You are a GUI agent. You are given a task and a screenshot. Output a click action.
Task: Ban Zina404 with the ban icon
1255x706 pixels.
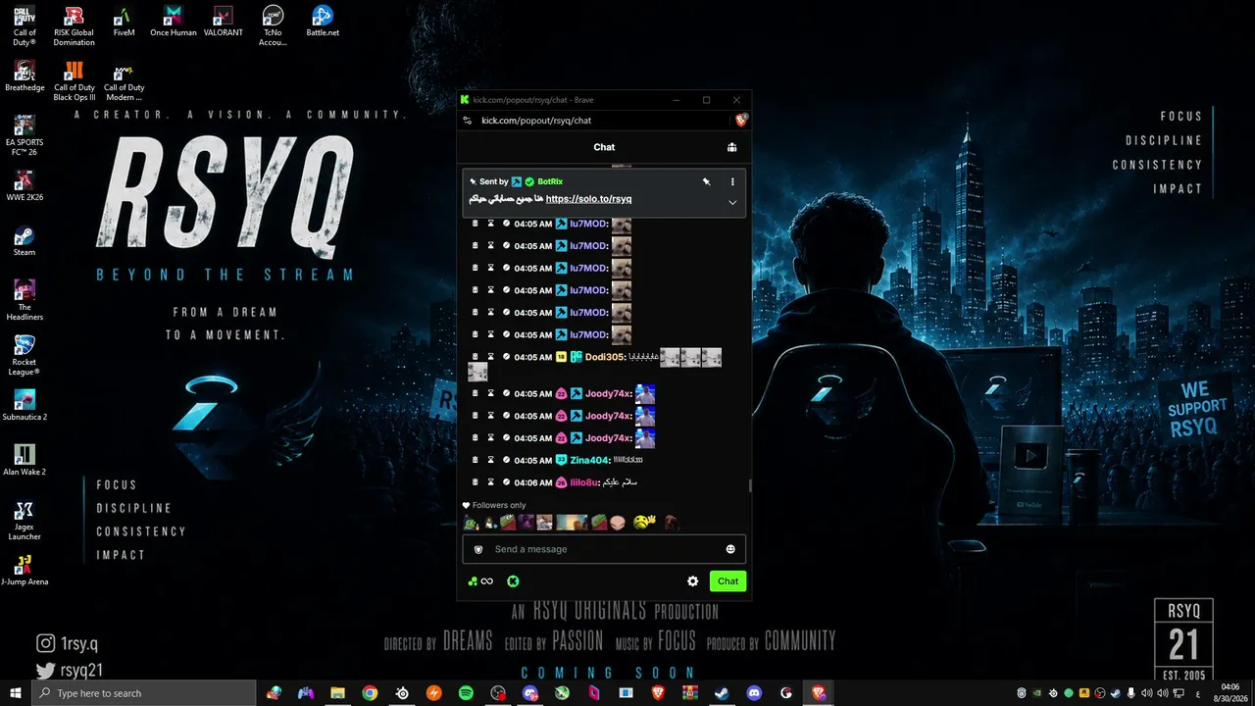tap(506, 460)
